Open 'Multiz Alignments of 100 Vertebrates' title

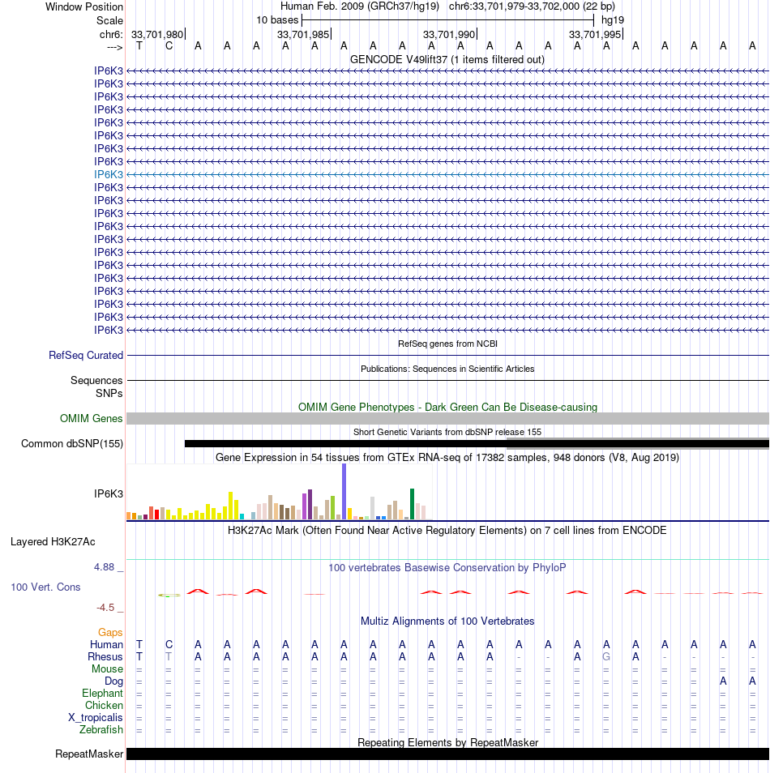click(447, 621)
